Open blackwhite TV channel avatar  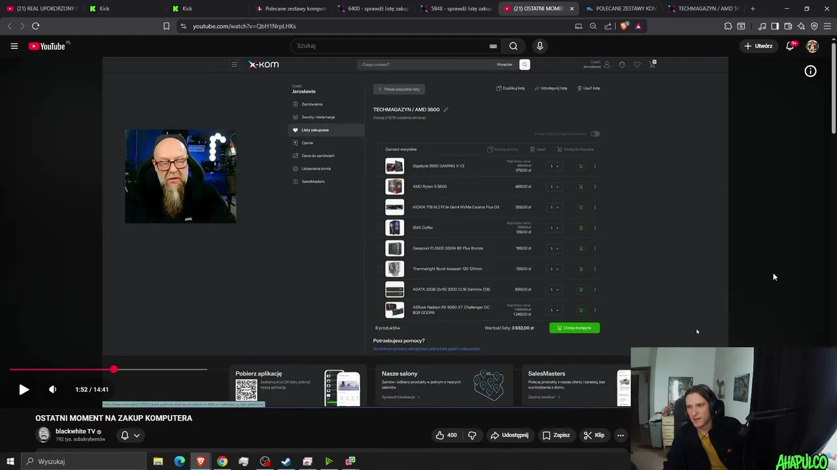click(43, 435)
